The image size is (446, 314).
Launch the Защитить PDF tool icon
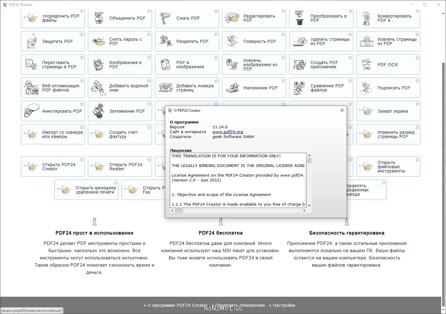click(x=31, y=41)
